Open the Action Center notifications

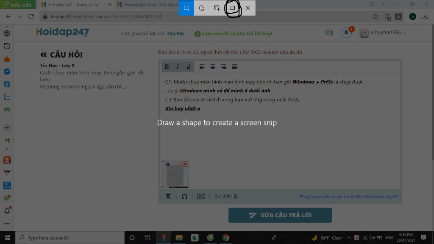(423, 238)
